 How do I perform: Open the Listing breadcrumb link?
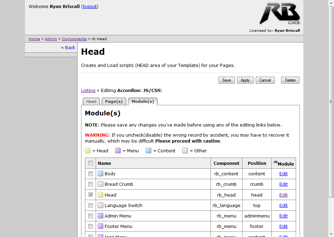88,90
